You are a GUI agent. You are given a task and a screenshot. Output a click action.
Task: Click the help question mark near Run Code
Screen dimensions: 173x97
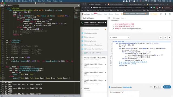(151, 87)
